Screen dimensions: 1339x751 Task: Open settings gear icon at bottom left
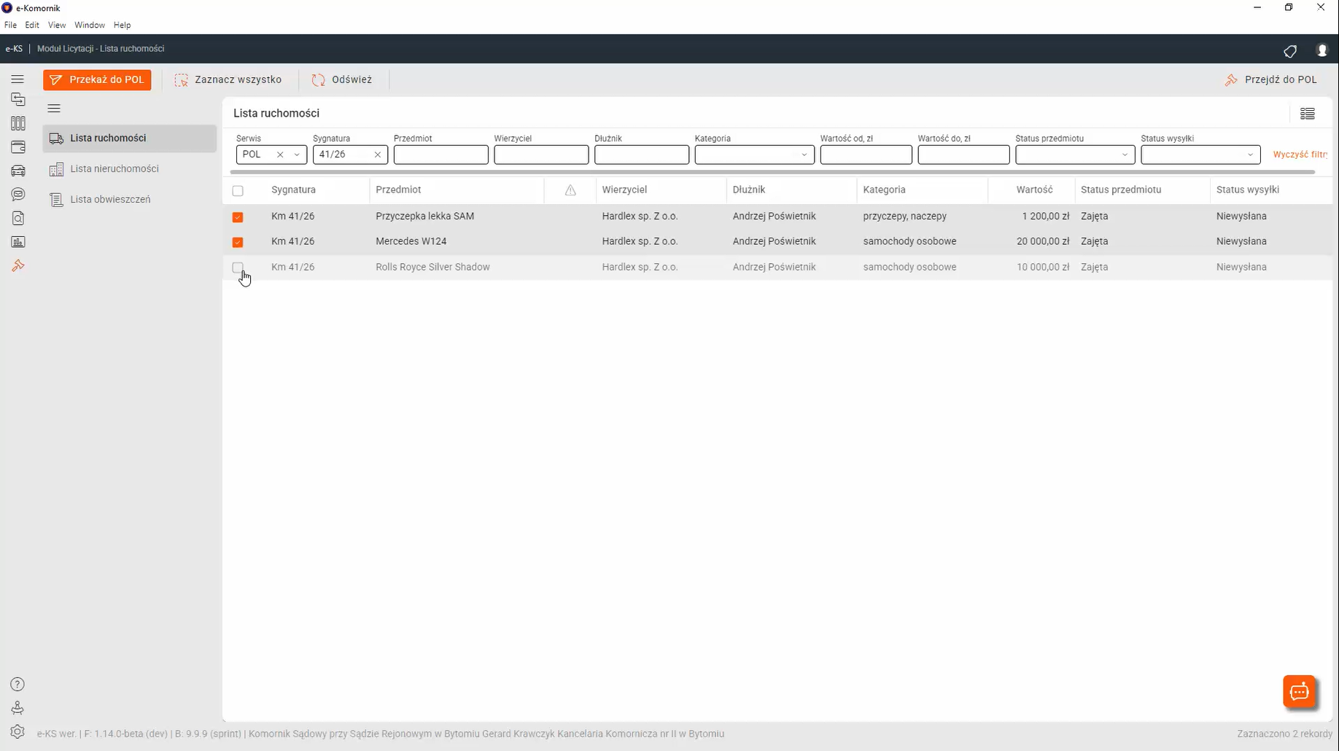[18, 732]
